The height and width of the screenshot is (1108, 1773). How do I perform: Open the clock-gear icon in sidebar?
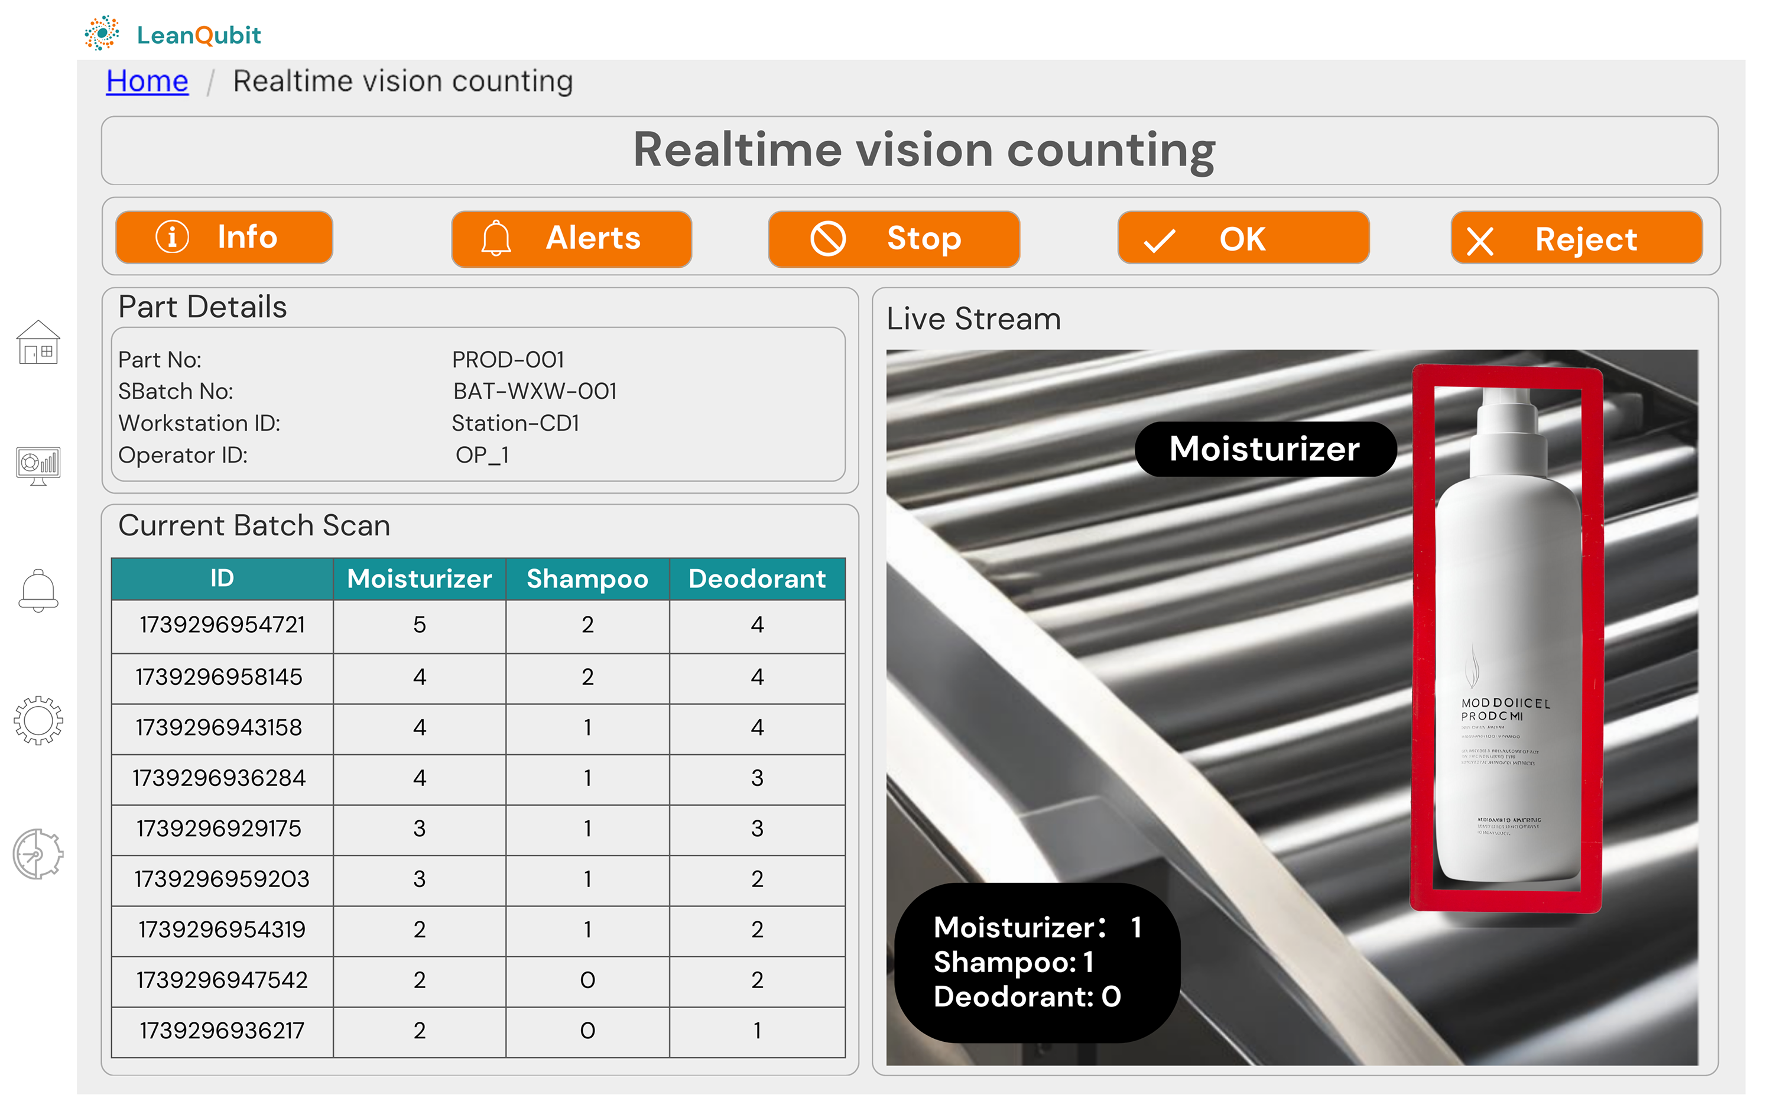click(x=38, y=854)
